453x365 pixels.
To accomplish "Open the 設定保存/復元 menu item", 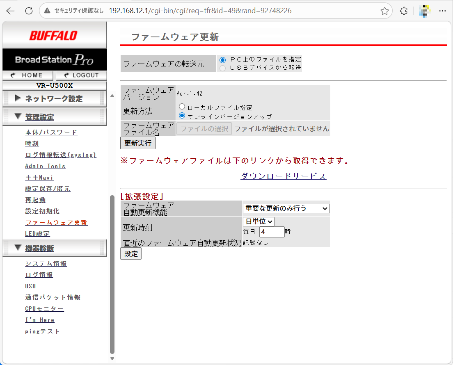I will pos(48,189).
